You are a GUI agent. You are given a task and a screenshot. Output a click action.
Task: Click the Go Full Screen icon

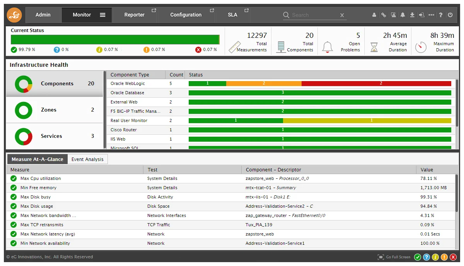tap(381, 257)
